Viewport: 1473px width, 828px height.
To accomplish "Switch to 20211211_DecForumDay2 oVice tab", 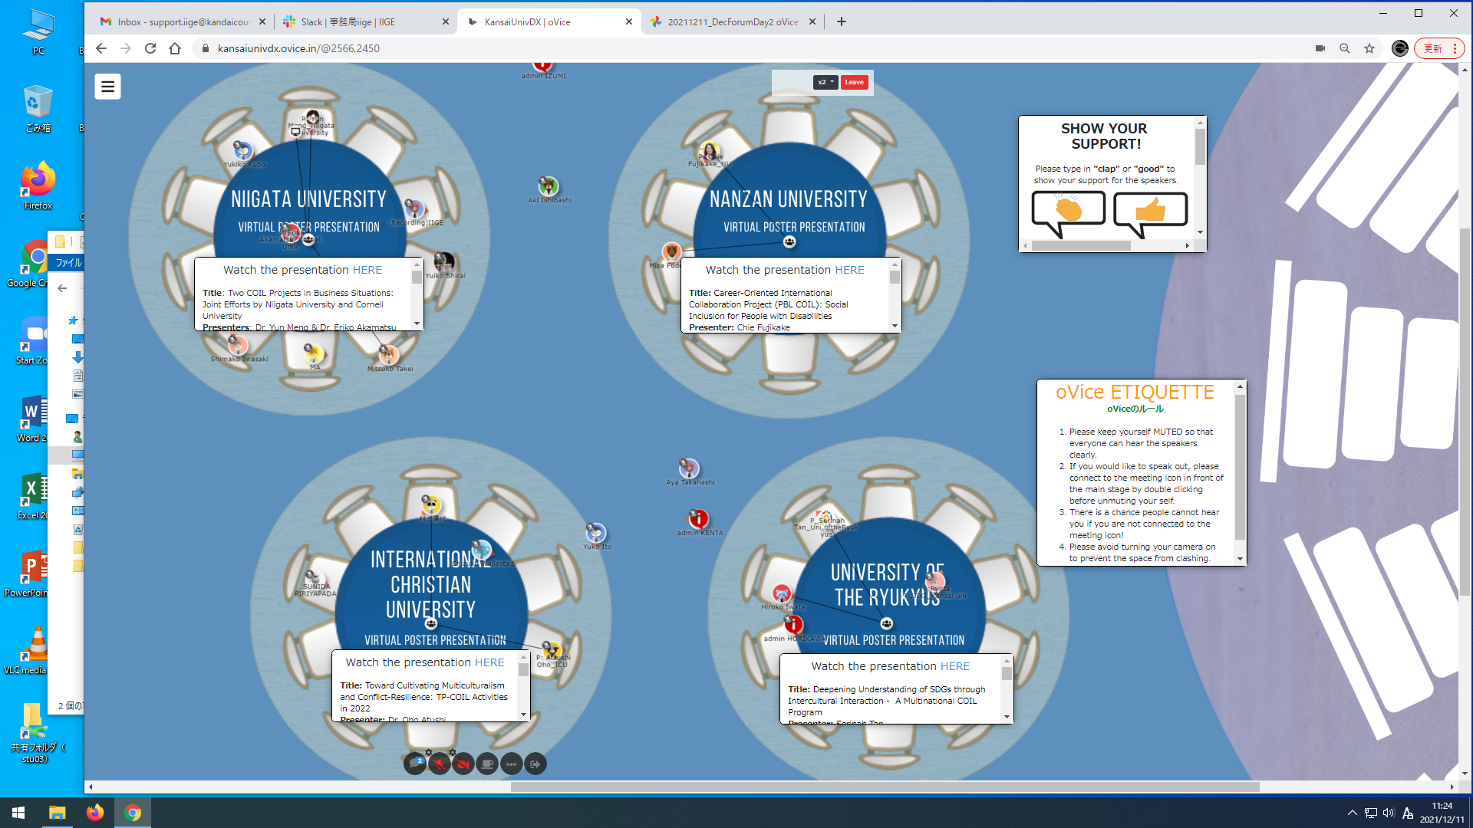I will tap(732, 21).
